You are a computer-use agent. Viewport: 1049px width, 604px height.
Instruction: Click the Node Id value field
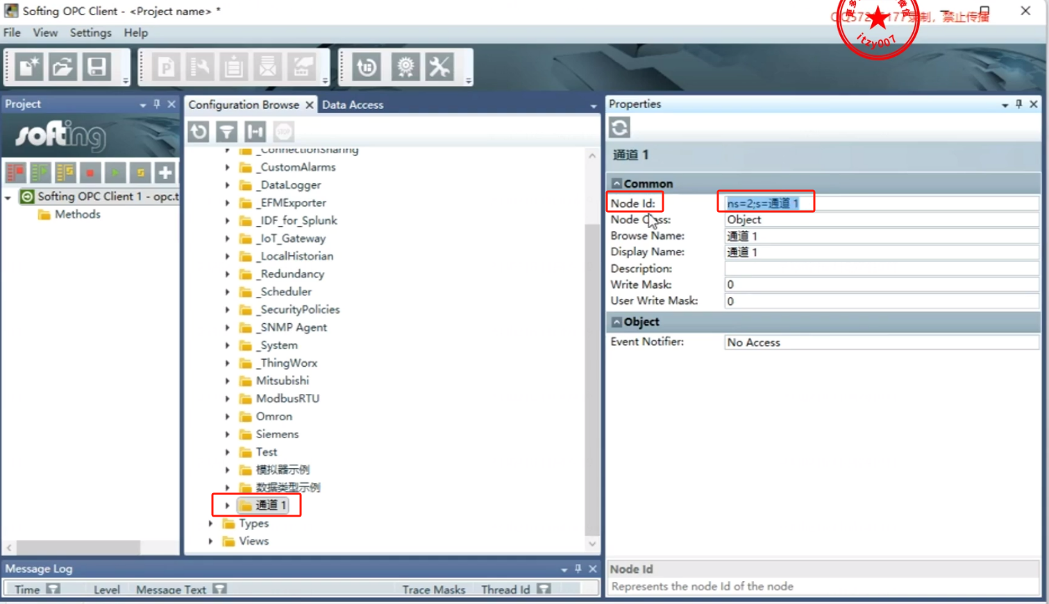click(881, 203)
